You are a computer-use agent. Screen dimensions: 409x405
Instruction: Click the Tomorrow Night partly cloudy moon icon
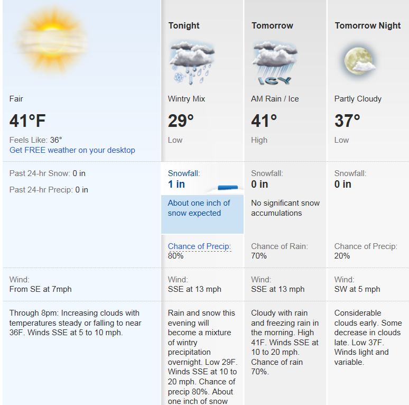pos(359,61)
